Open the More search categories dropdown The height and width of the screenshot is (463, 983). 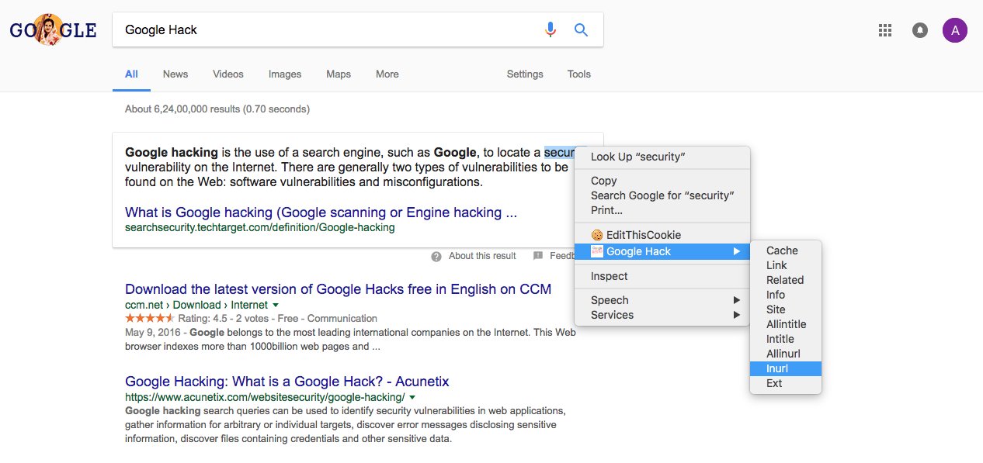tap(387, 74)
